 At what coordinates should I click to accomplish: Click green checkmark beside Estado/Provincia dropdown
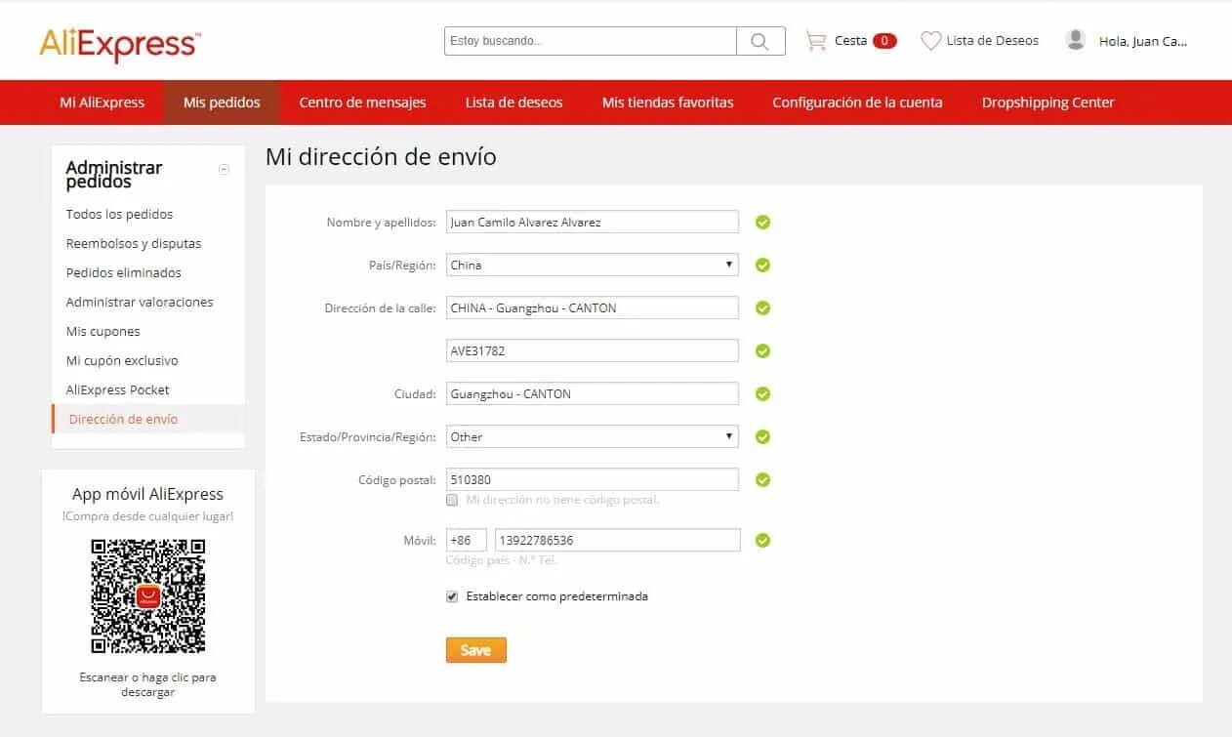[763, 436]
